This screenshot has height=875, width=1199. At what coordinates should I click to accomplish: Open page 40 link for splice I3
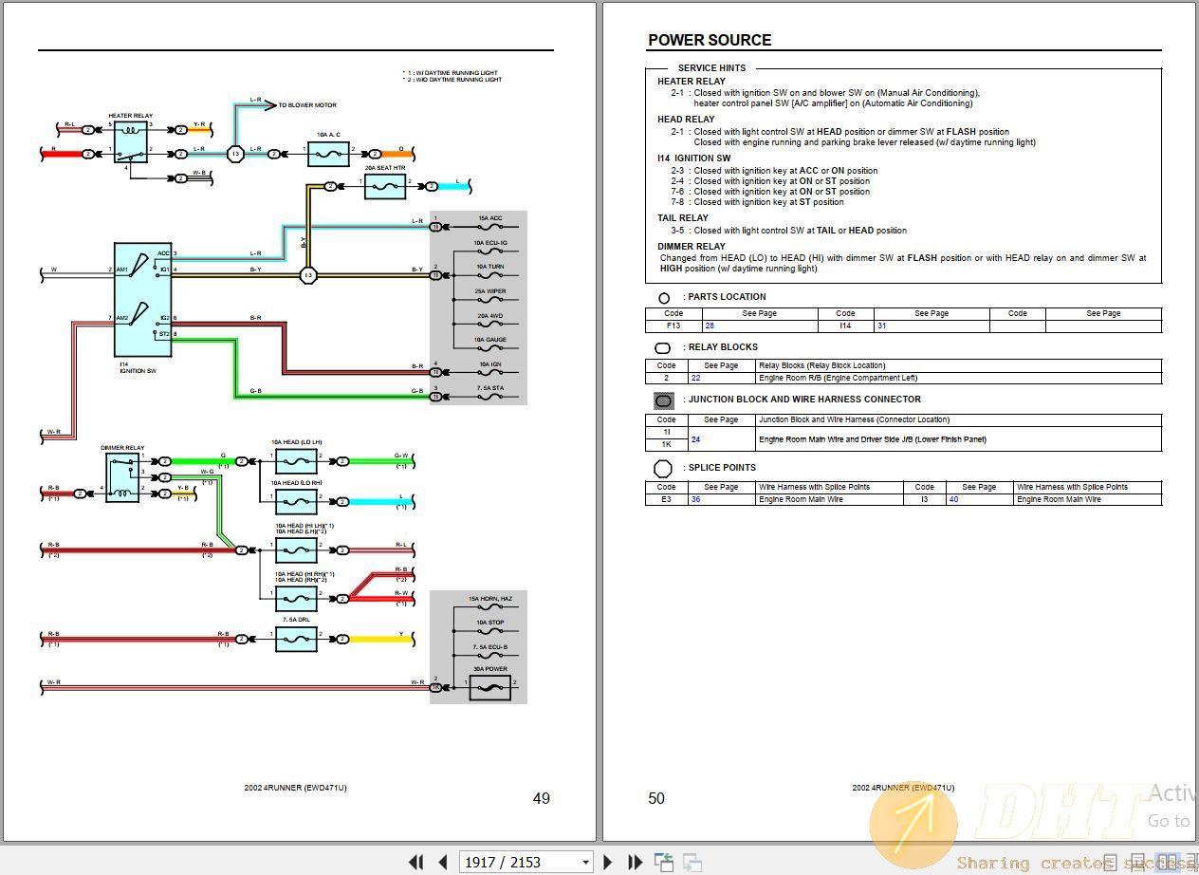point(954,499)
